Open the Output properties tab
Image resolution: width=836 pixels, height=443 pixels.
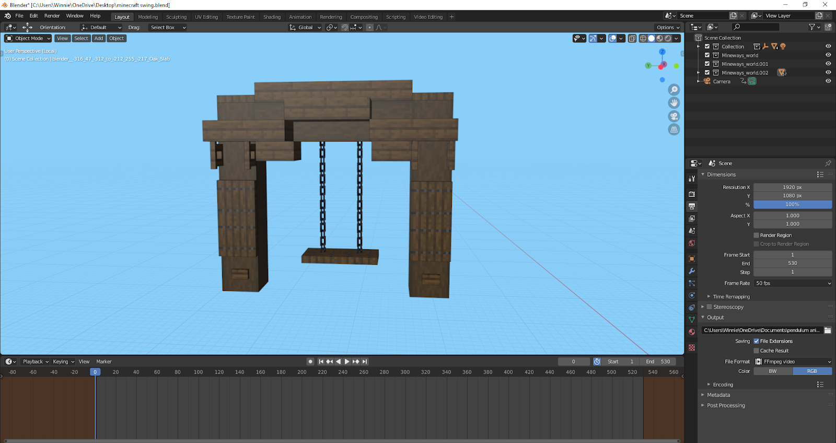pyautogui.click(x=692, y=206)
